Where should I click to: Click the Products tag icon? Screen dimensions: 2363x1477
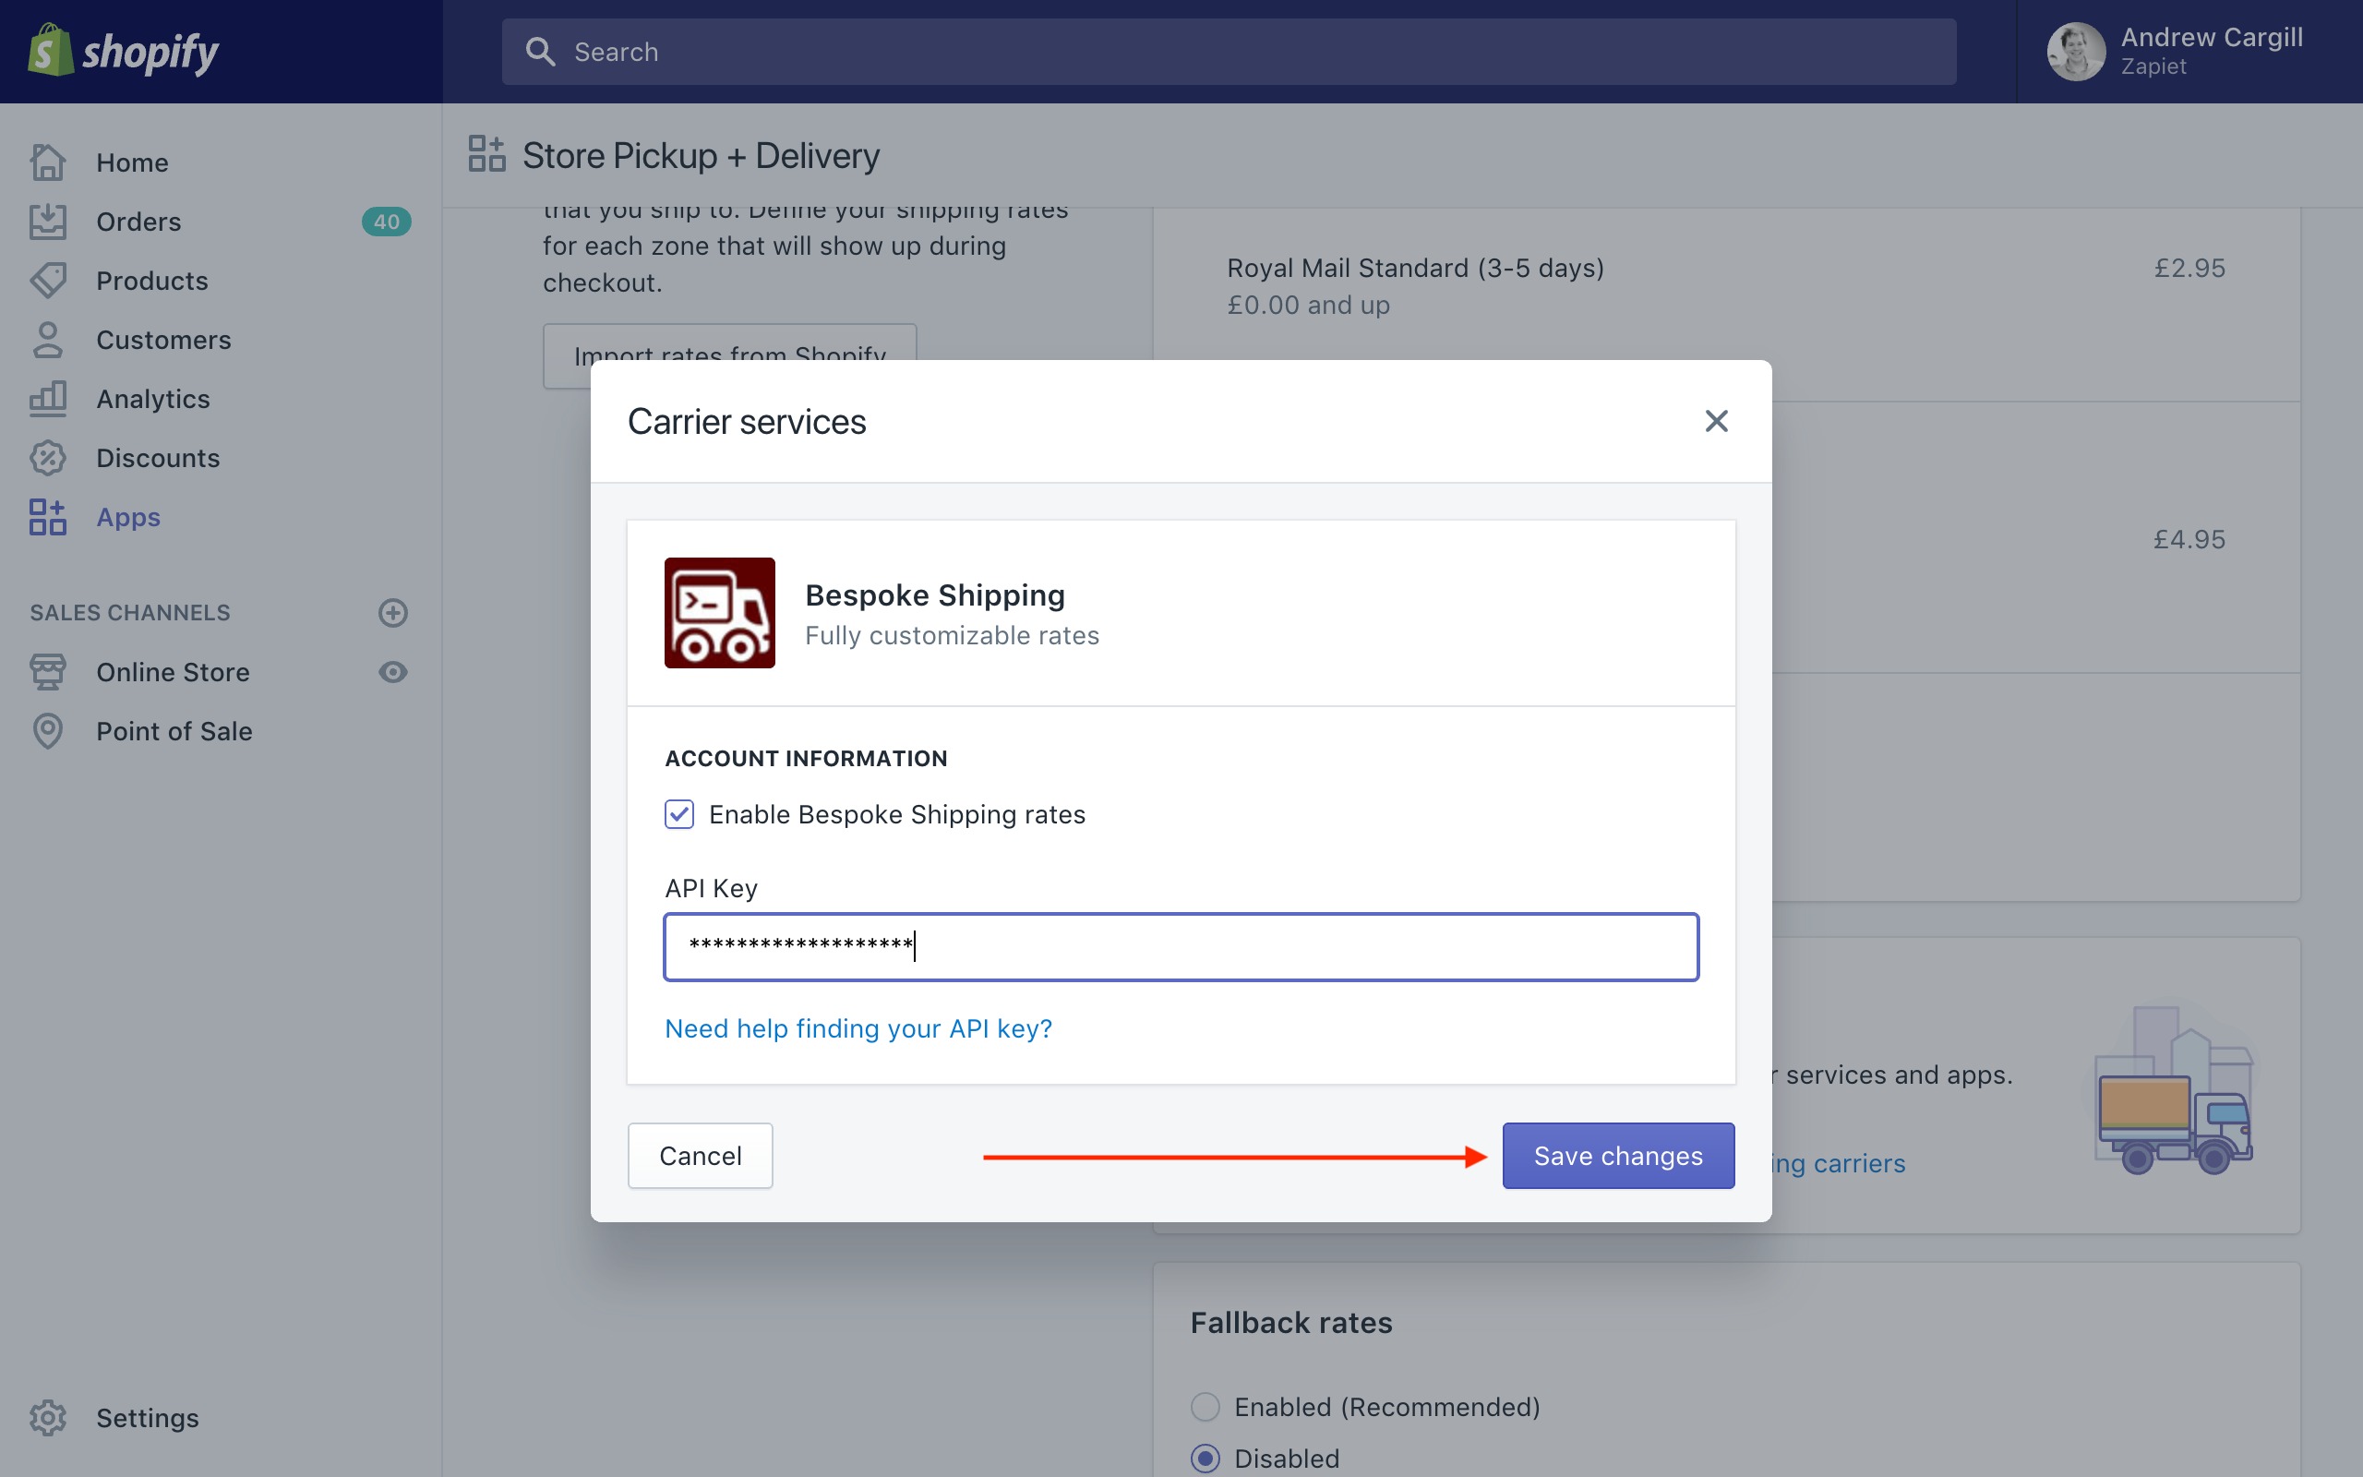point(48,281)
